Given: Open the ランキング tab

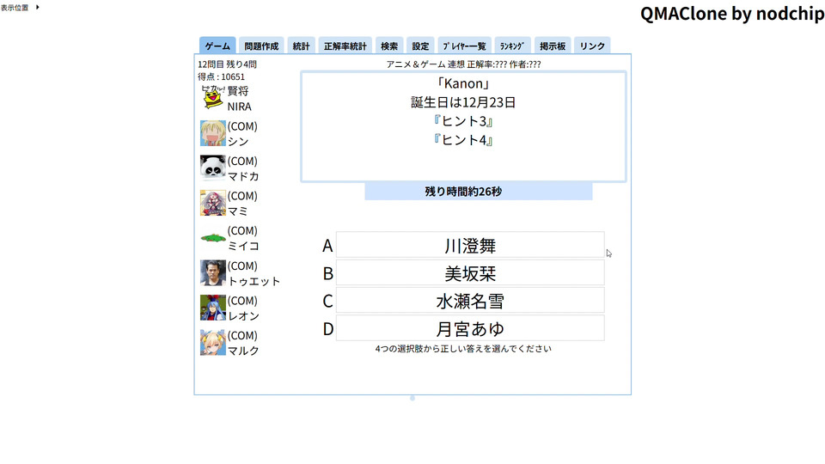Looking at the screenshot, I should tap(512, 46).
